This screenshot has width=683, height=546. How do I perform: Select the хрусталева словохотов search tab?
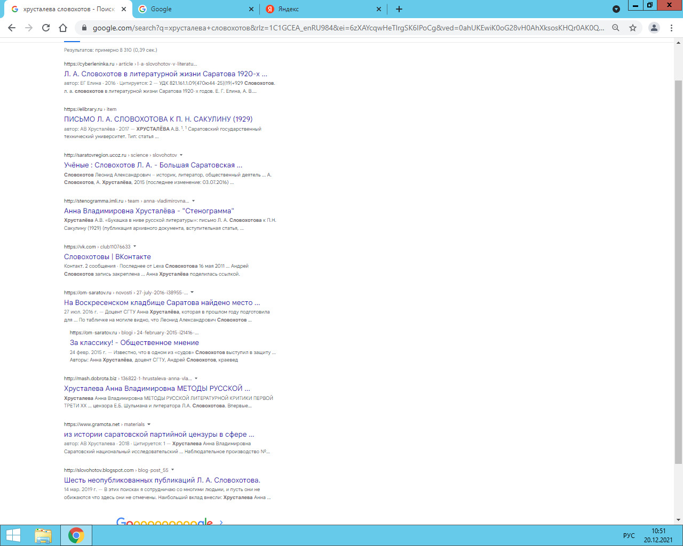68,9
